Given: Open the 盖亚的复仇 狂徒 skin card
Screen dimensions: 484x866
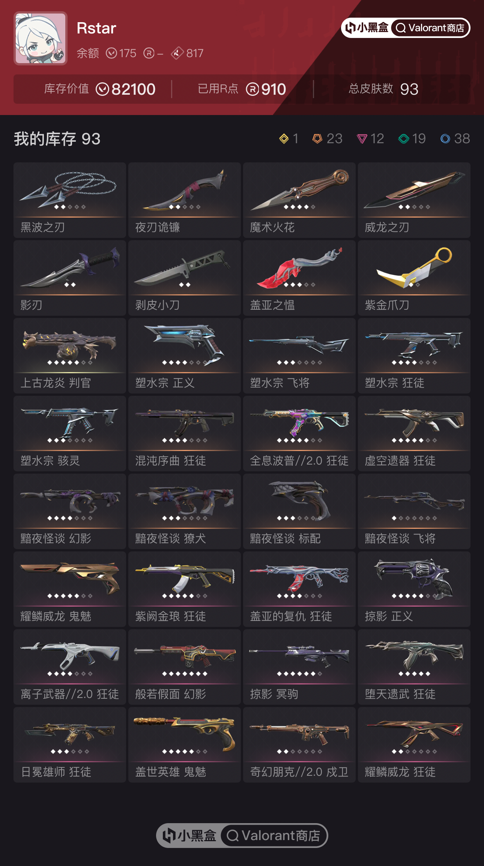Looking at the screenshot, I should pos(299,589).
